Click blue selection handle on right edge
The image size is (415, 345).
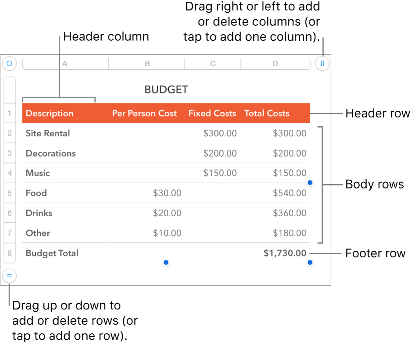310,182
